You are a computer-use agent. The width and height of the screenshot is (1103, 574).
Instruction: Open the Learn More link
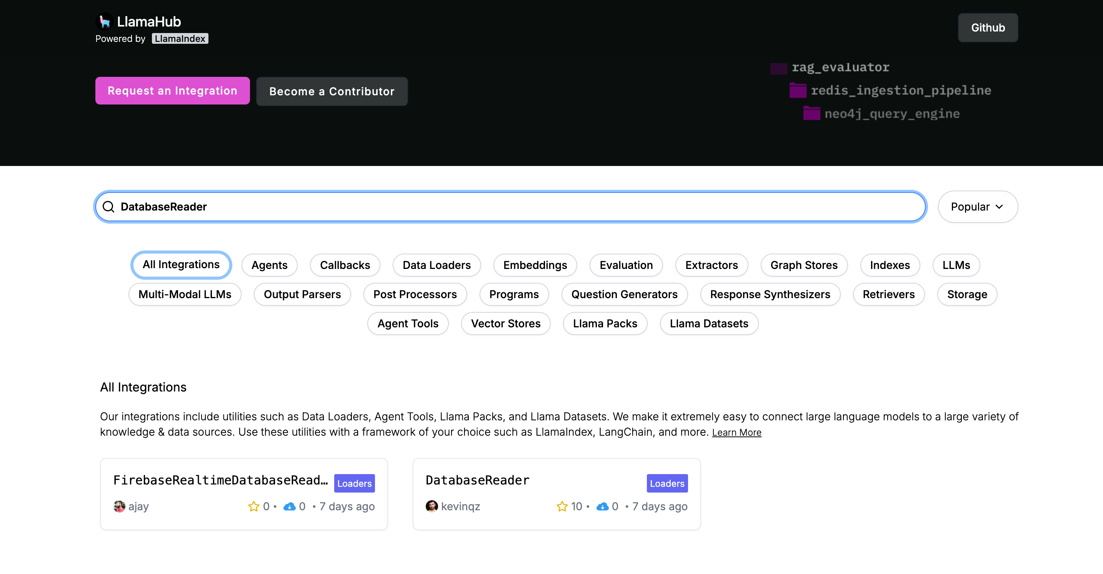[x=736, y=433]
